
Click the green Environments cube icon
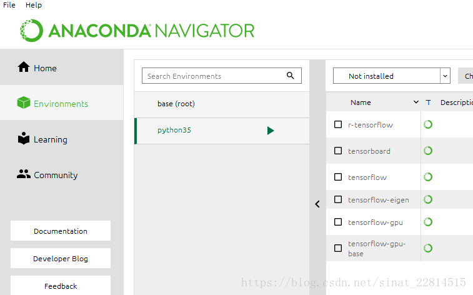coord(24,102)
